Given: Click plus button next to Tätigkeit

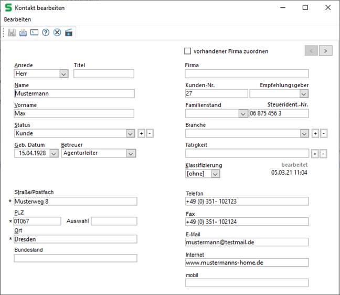Looking at the screenshot, I should (315, 153).
